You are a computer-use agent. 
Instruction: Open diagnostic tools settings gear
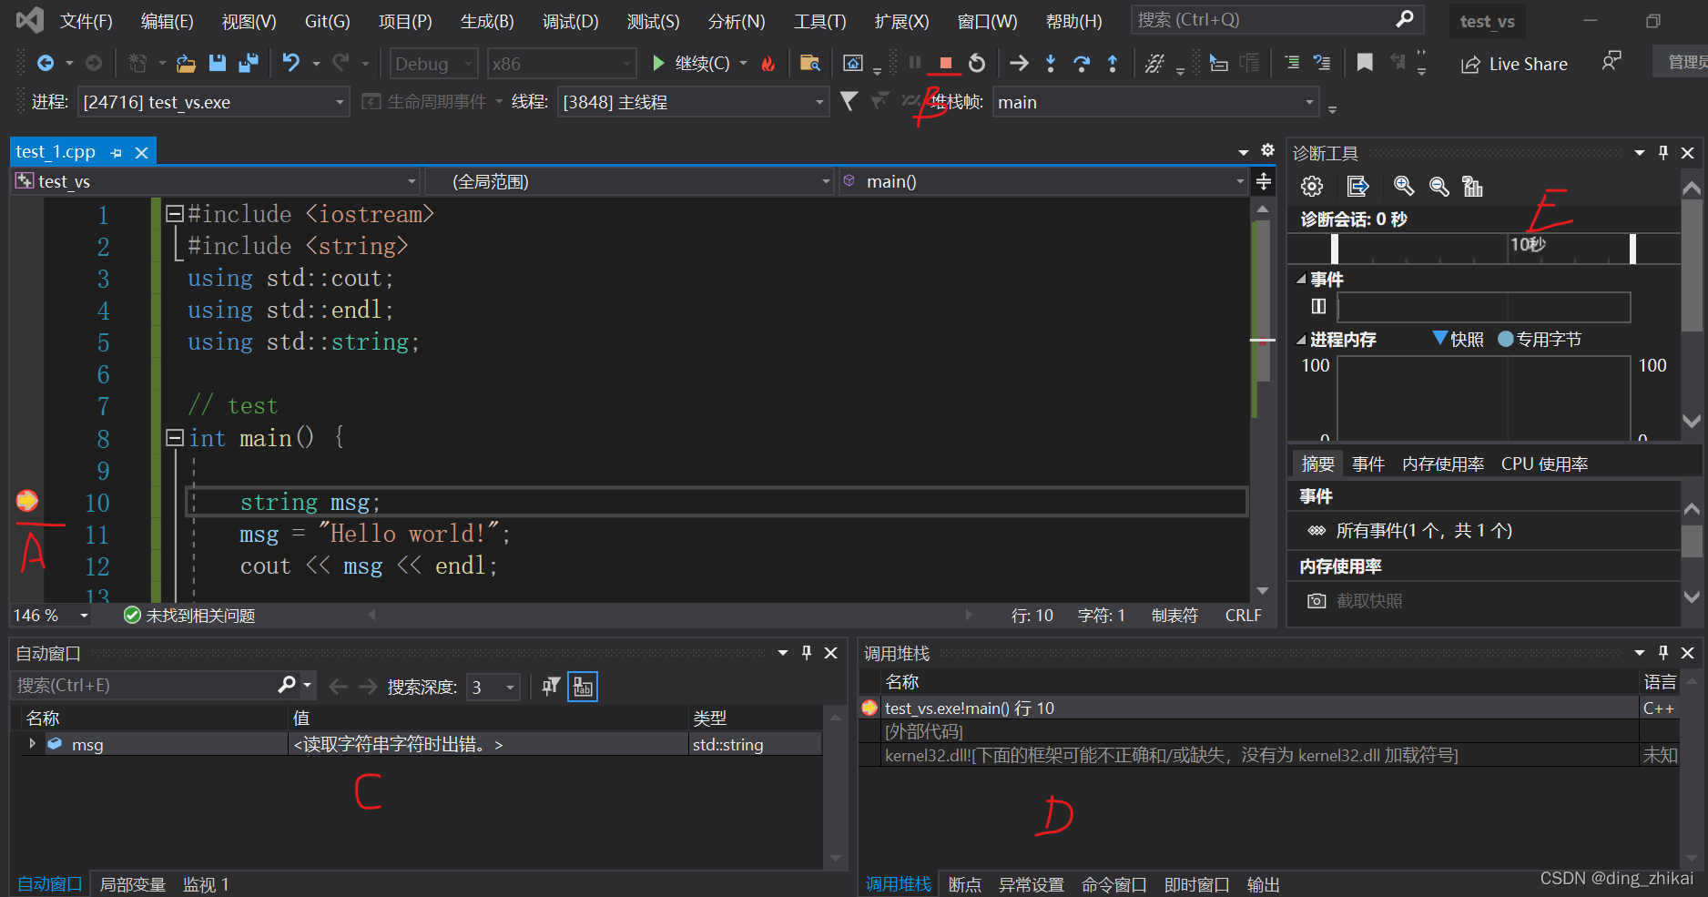(1312, 187)
